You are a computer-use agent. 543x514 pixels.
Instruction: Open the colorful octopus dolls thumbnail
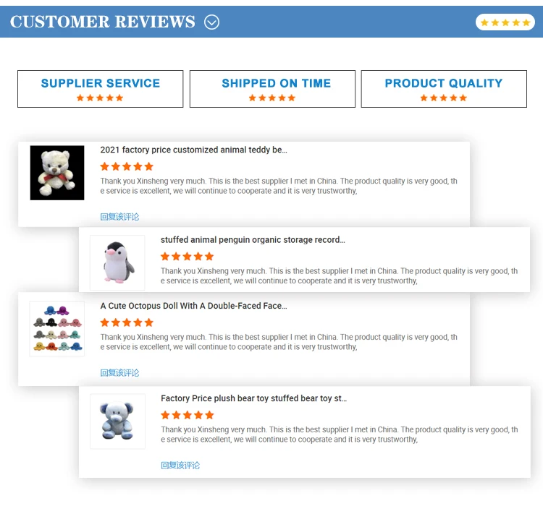point(57,329)
